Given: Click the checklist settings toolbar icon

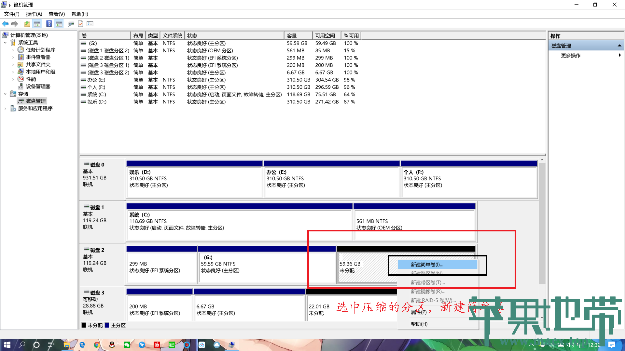Looking at the screenshot, I should [90, 24].
